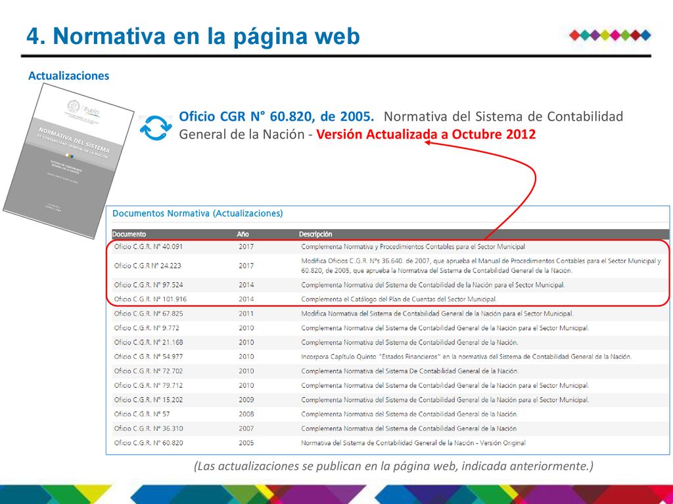673x504 pixels.
Task: Open Oficio C.G.R. N° 36.310
Action: (148, 428)
